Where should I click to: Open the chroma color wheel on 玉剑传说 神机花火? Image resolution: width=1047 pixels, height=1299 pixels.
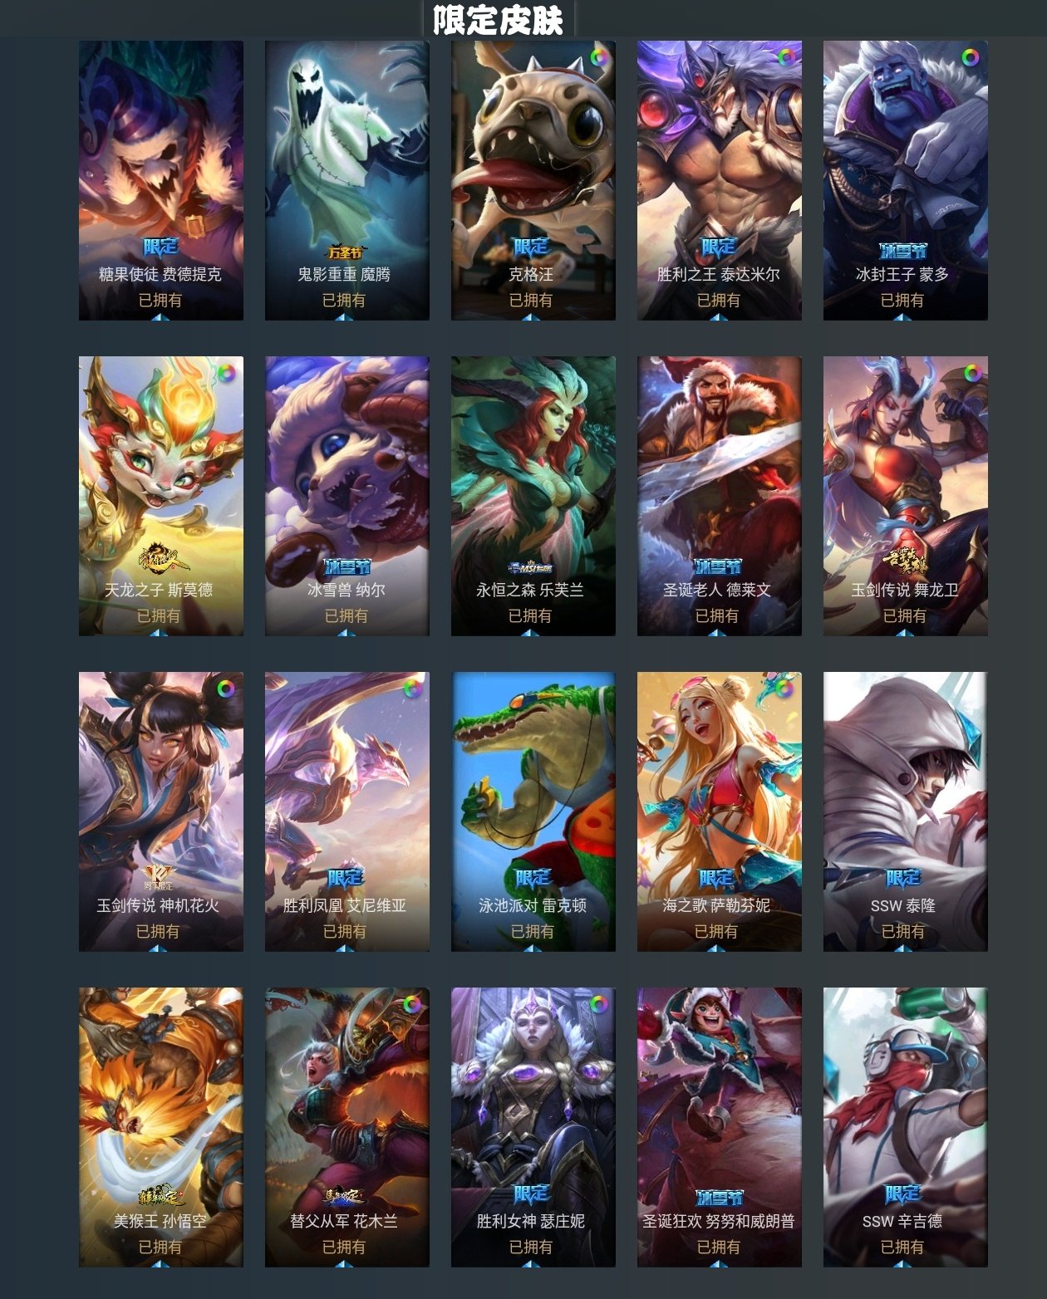click(226, 689)
